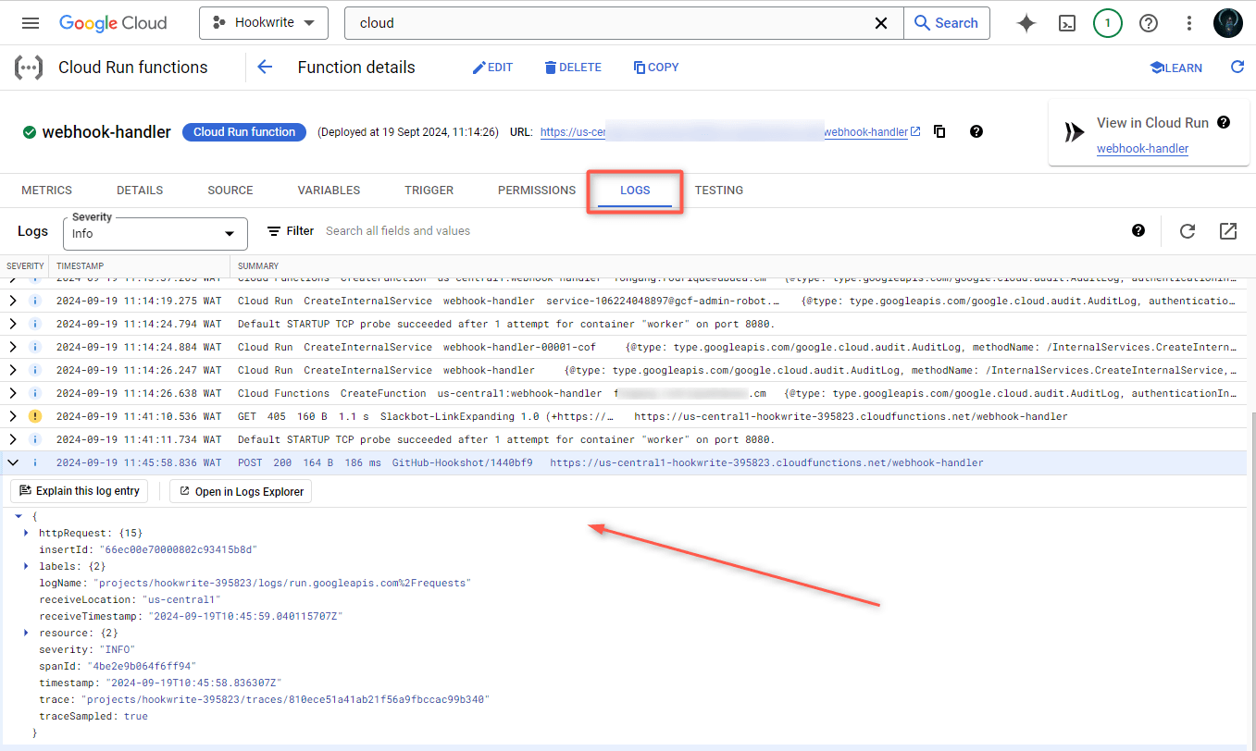The image size is (1256, 751).
Task: View notifications via the circled 1 icon
Action: point(1107,22)
